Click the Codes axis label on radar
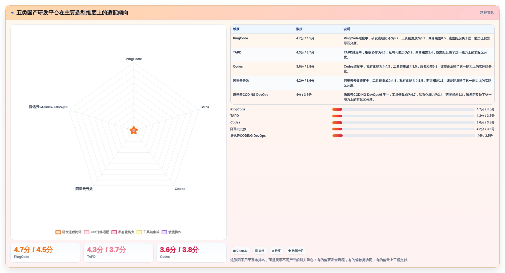This screenshot has width=505, height=273. (x=180, y=189)
